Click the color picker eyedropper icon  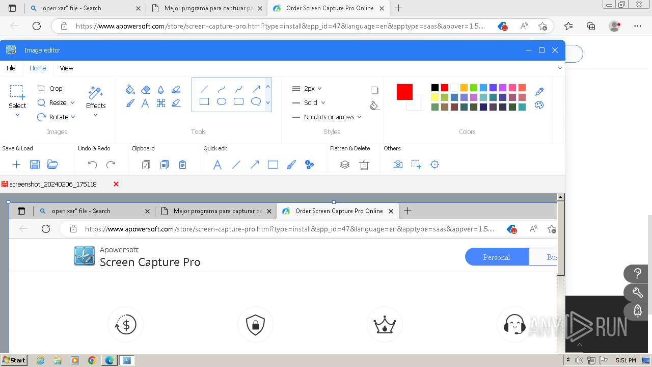(539, 92)
